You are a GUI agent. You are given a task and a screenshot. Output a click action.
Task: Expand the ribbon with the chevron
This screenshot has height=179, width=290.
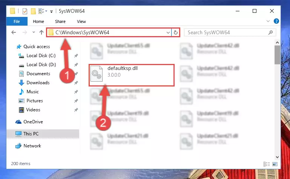click(x=268, y=21)
